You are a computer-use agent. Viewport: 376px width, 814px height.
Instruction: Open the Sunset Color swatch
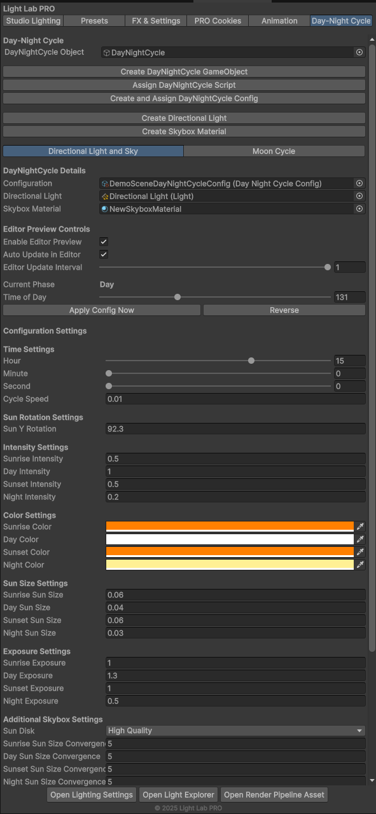(230, 552)
